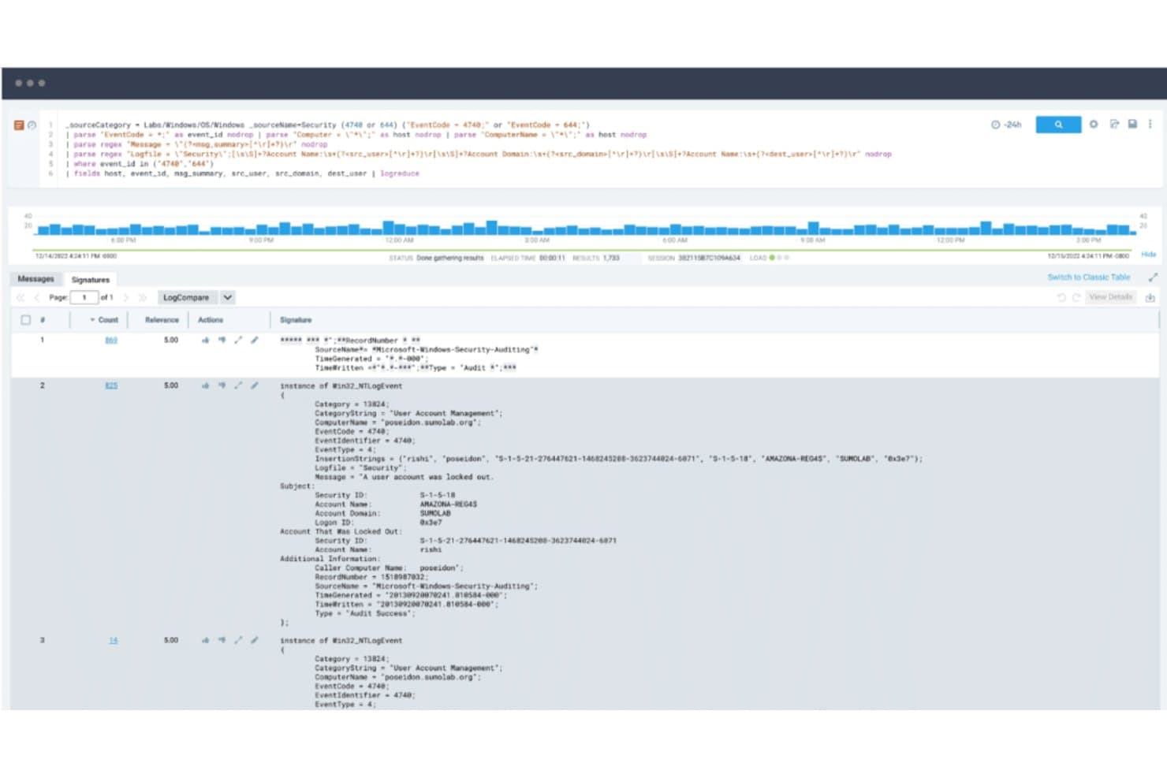The width and height of the screenshot is (1167, 778).
Task: Thumbs up the row 3 signature
Action: point(205,641)
